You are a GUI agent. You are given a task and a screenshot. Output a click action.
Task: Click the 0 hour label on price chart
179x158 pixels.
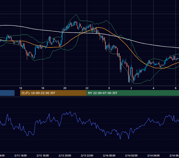(x=109, y=88)
